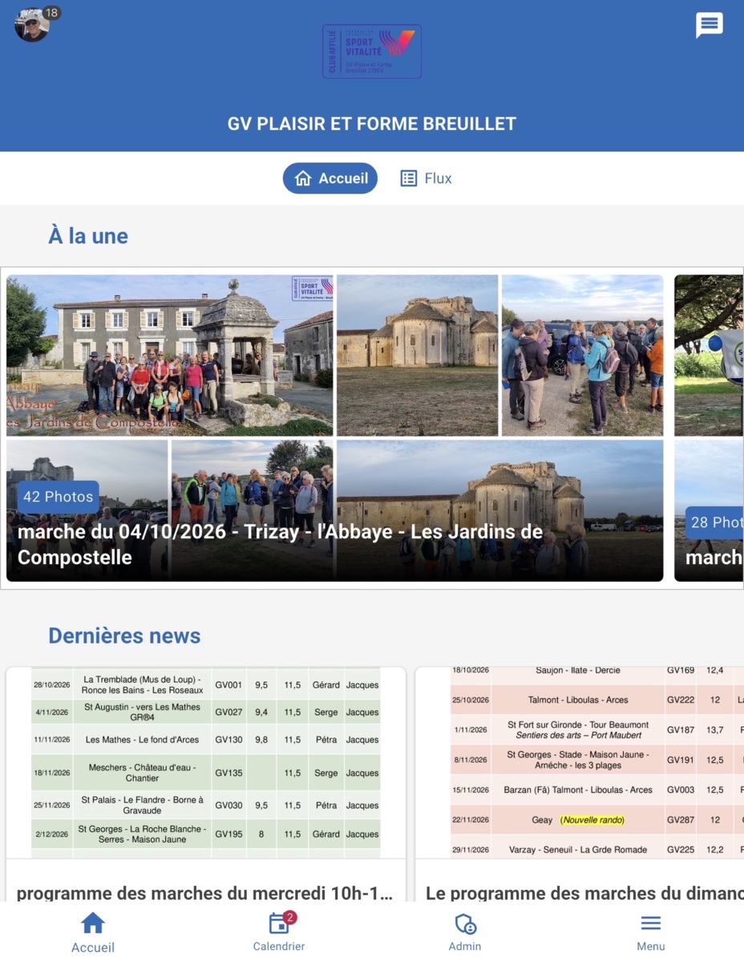
Task: Click the Dernières news heading
Action: pyautogui.click(x=124, y=636)
